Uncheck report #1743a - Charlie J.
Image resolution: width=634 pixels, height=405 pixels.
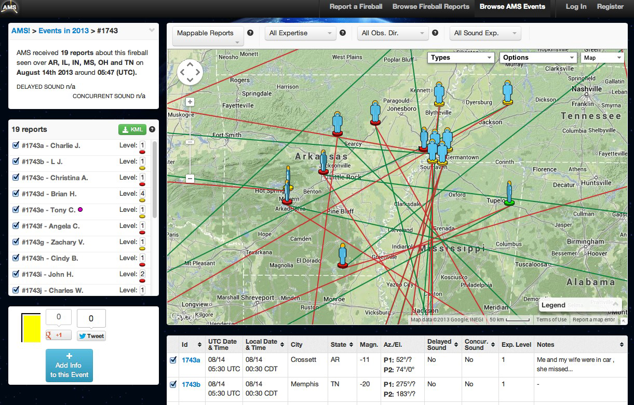tap(16, 145)
